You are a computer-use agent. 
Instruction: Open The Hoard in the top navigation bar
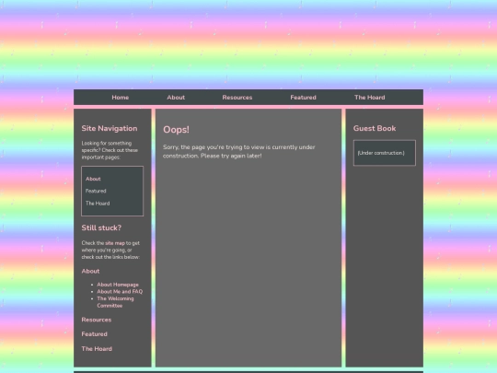pos(370,98)
